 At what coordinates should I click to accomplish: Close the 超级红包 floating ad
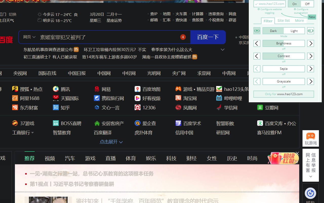[x=297, y=153]
